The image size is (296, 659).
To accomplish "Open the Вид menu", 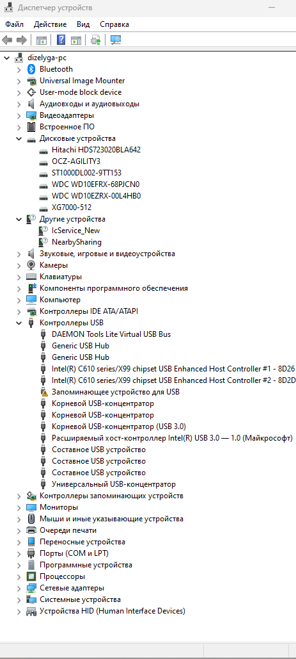I will coord(84,24).
